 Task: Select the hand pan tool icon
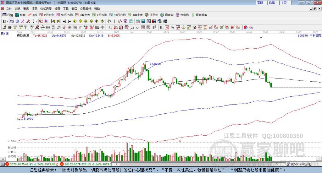109,21
